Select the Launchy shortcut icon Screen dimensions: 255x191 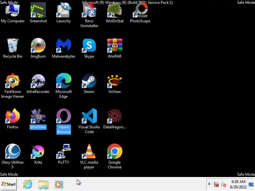(x=63, y=11)
